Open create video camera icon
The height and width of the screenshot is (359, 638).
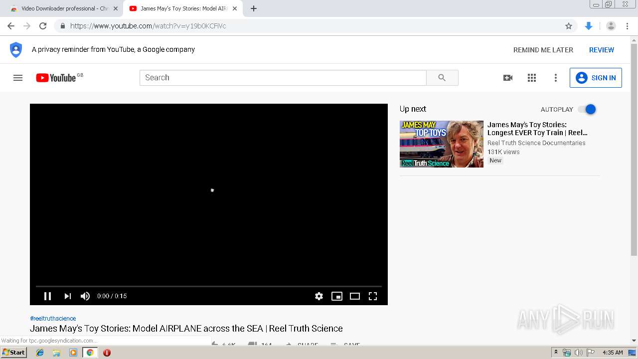(x=508, y=78)
